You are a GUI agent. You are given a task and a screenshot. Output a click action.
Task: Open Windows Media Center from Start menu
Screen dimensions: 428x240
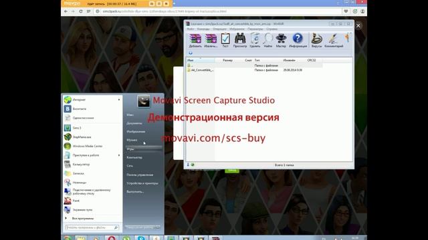[x=92, y=146]
